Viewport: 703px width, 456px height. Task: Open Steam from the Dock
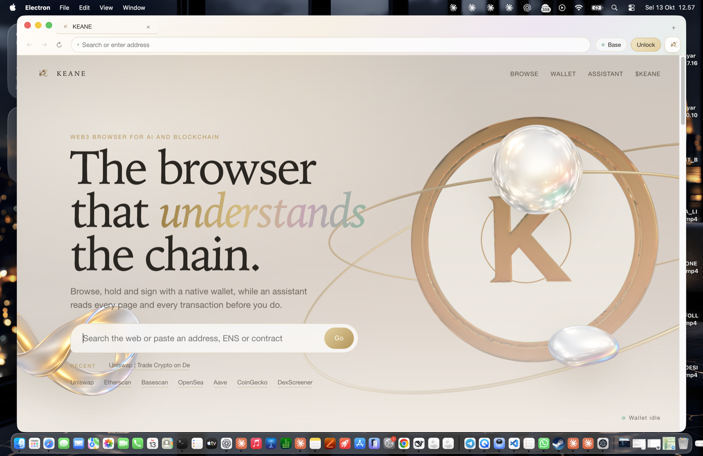(x=558, y=443)
